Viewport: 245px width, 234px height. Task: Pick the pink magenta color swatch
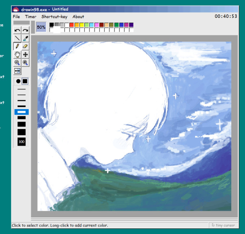click(97, 25)
